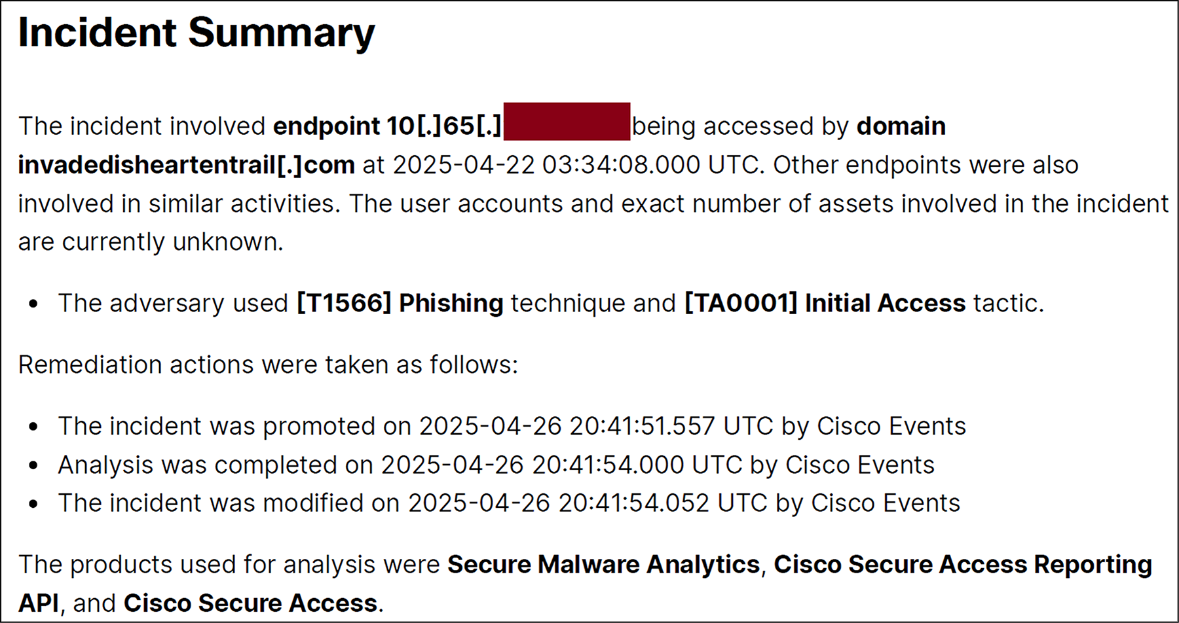Click the 'are currently unknown' sentence ending
The height and width of the screenshot is (623, 1179).
point(151,241)
